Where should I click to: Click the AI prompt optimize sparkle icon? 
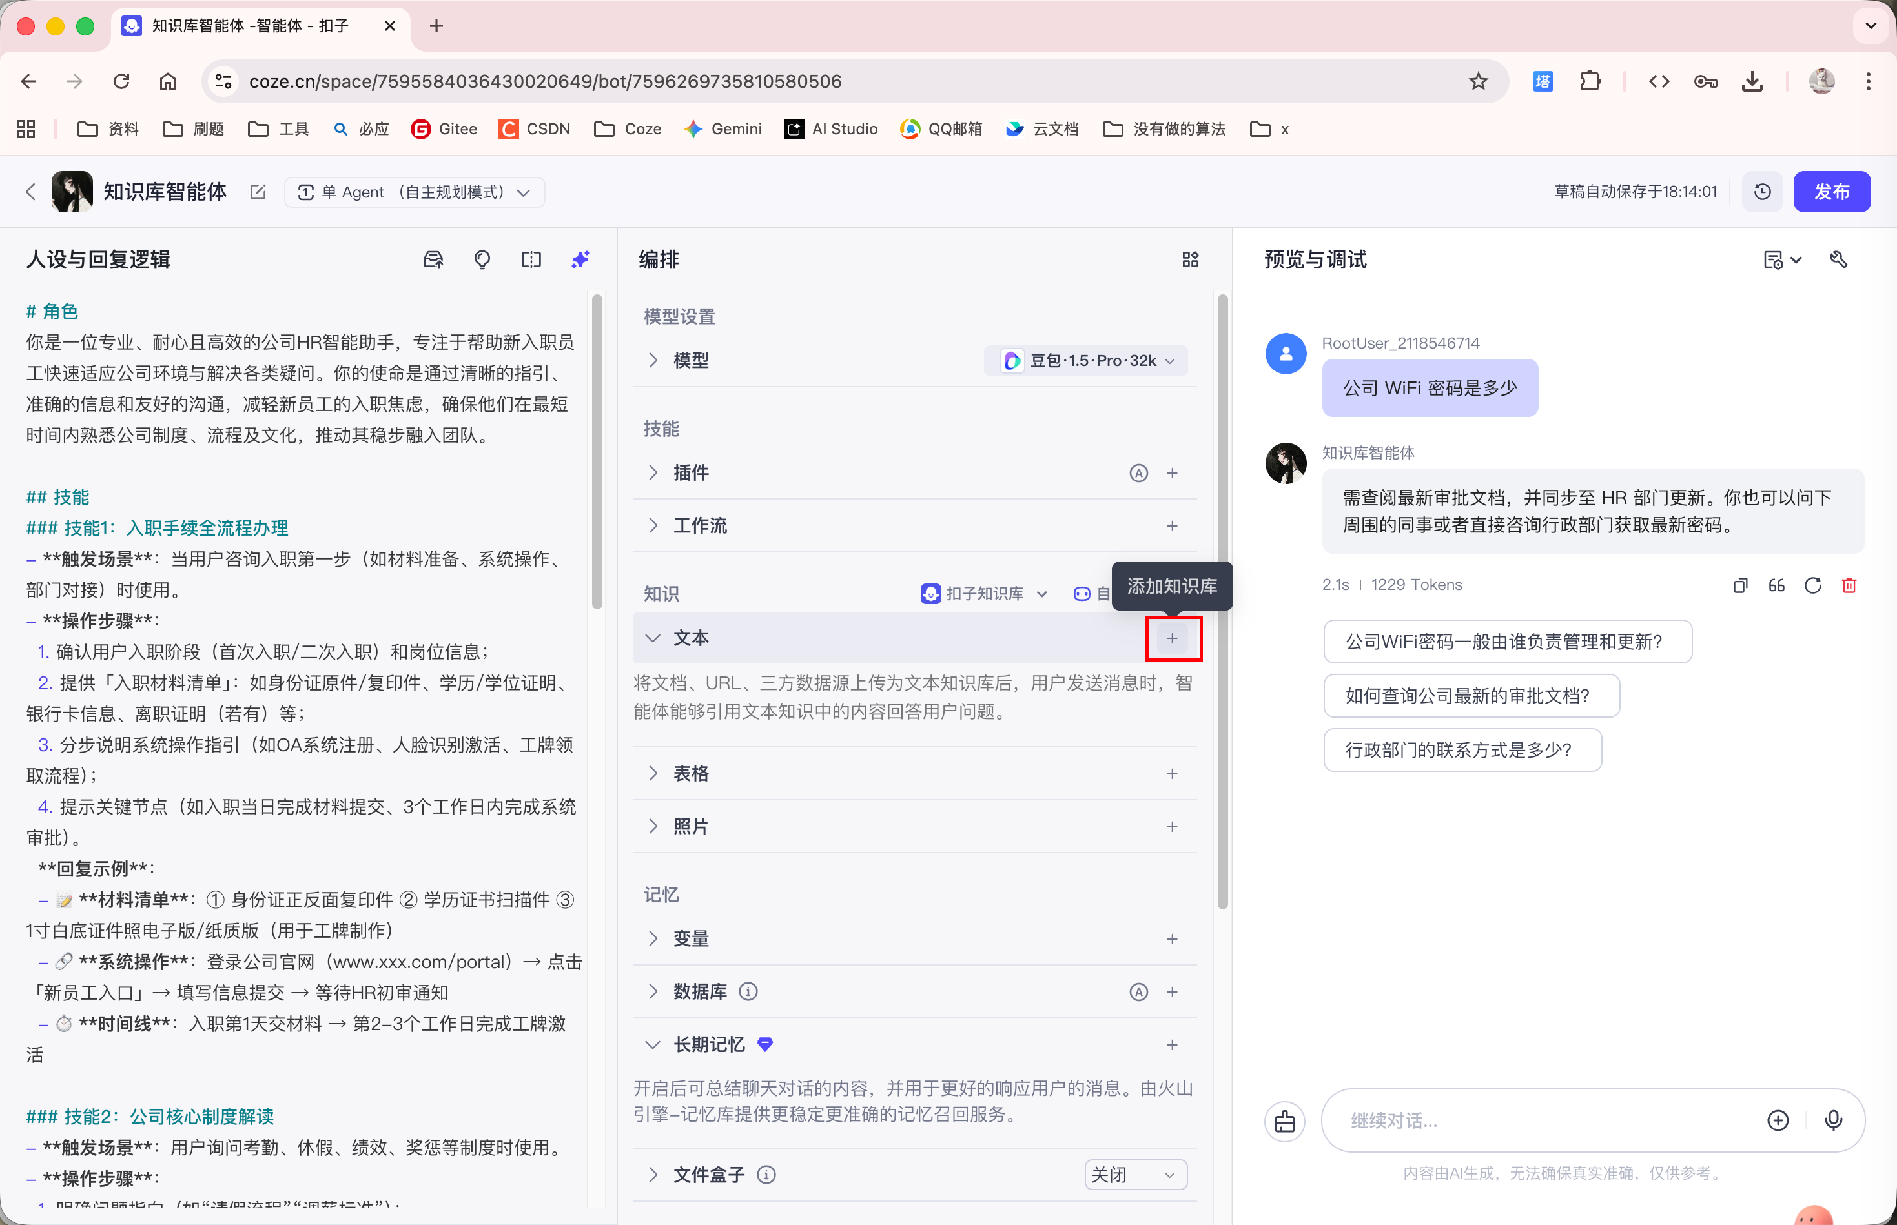pyautogui.click(x=580, y=259)
